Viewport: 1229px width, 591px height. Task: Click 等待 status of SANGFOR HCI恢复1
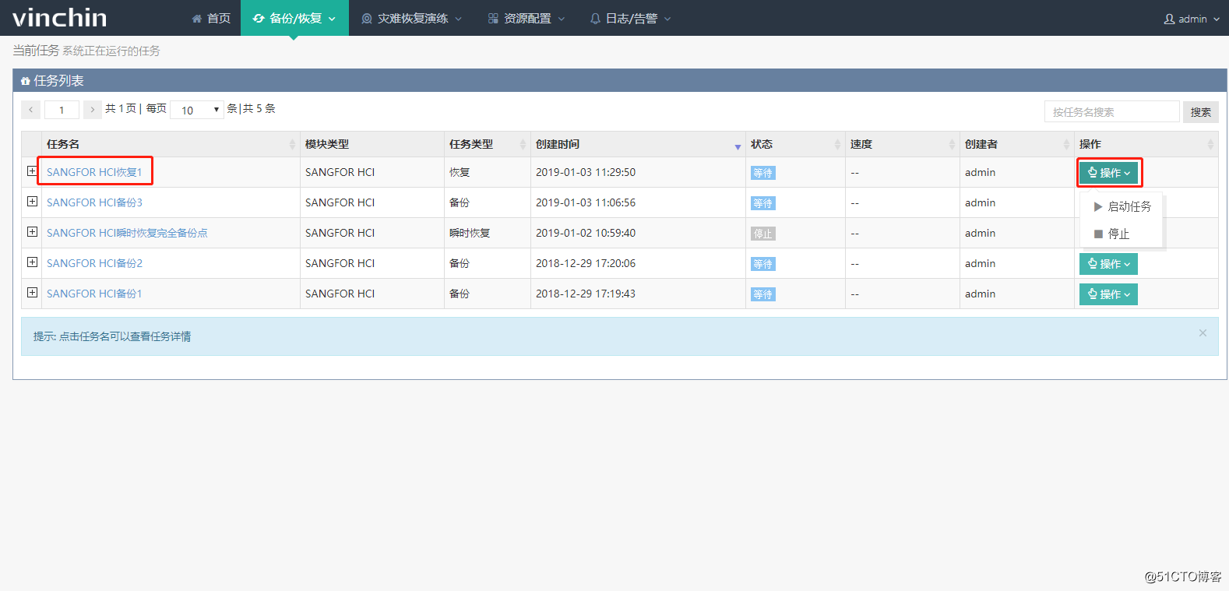(x=763, y=173)
